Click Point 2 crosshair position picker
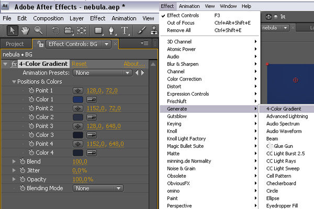This screenshot has width=314, height=209. (78, 108)
